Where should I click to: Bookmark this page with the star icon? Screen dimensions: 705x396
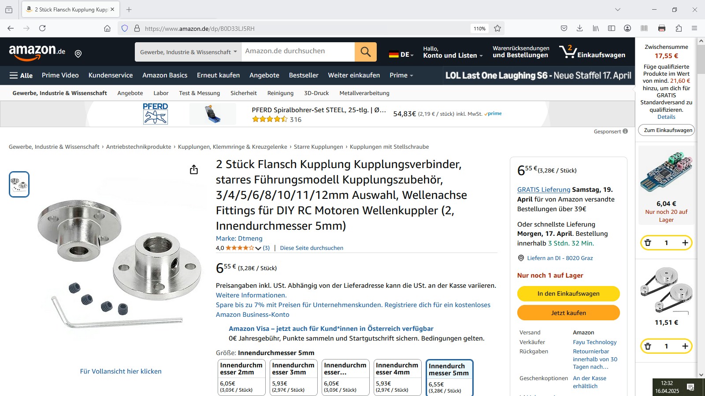(497, 29)
